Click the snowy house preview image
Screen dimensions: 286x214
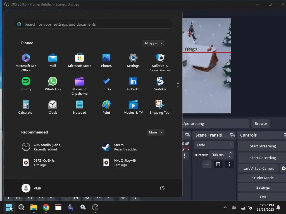pyautogui.click(x=206, y=66)
